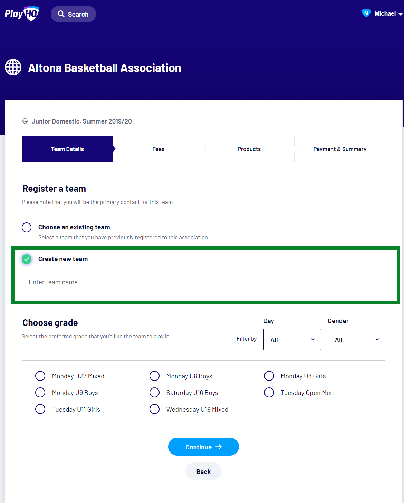The width and height of the screenshot is (404, 503).
Task: Select Choose an existing team option
Action: pyautogui.click(x=27, y=227)
